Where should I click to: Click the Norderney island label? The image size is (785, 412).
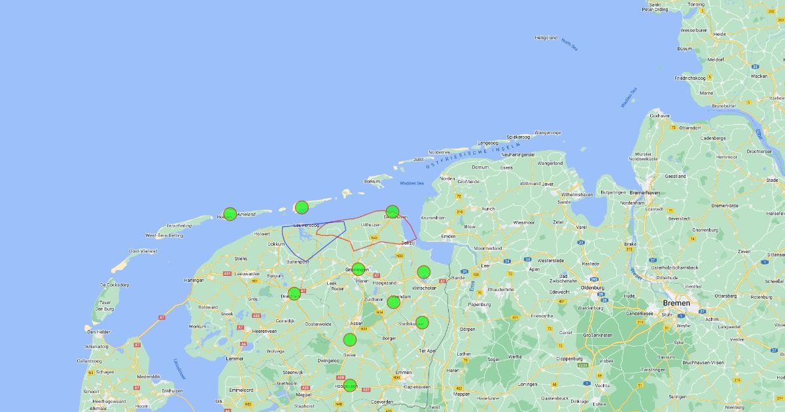point(440,152)
